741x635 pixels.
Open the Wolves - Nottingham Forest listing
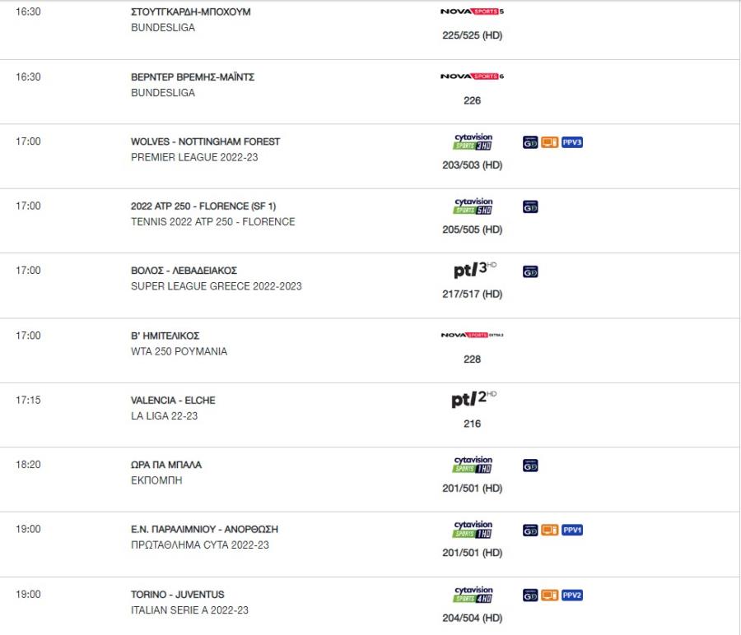(205, 141)
